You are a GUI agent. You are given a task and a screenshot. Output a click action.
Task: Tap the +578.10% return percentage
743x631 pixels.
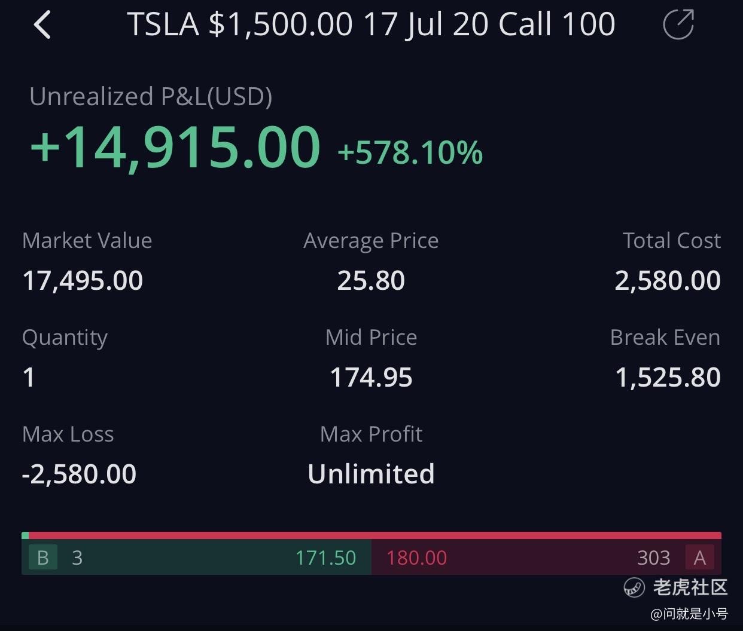(410, 152)
